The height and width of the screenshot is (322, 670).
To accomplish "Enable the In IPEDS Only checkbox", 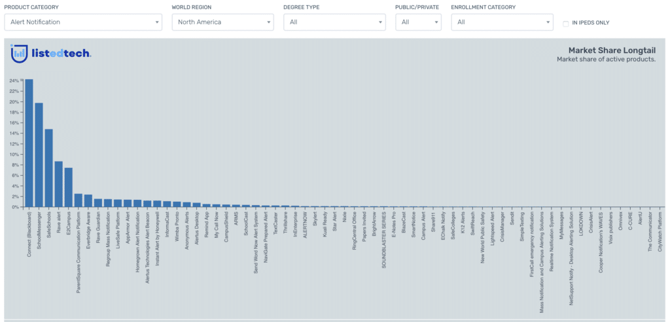I will [566, 24].
